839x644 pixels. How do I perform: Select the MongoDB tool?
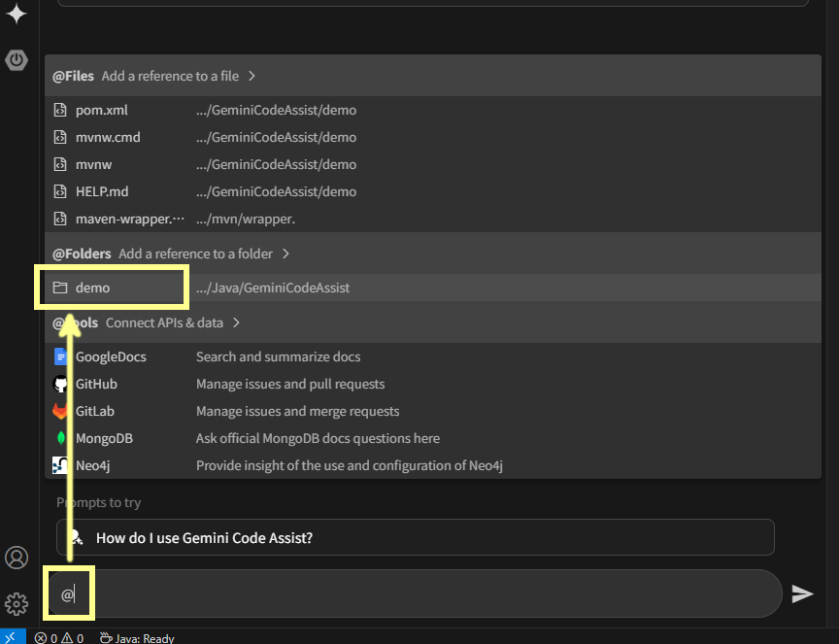[433, 438]
